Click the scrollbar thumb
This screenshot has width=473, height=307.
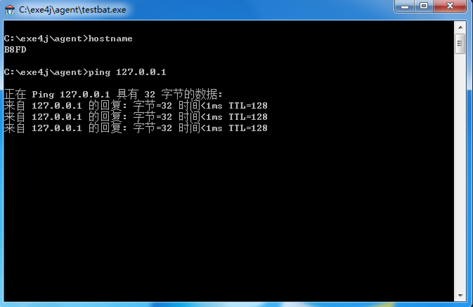point(460,43)
